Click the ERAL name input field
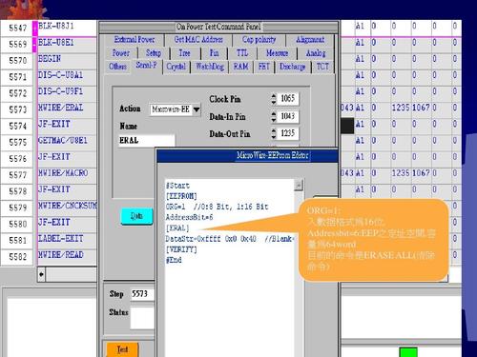The height and width of the screenshot is (357, 477). point(147,140)
